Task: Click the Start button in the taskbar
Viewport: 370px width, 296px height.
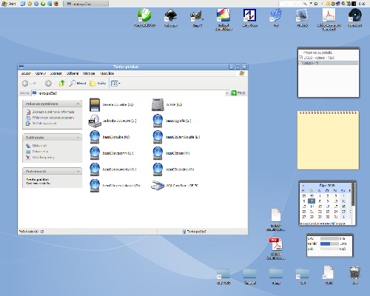Action: [9, 4]
